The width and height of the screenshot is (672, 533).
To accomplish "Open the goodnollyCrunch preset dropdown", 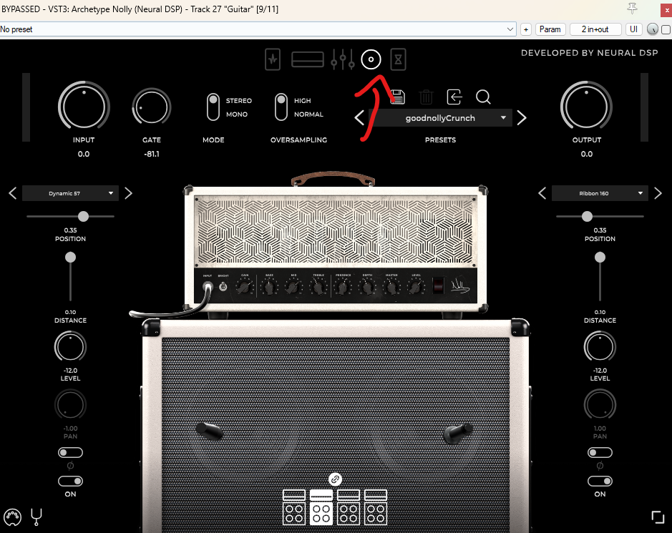I will coord(441,118).
